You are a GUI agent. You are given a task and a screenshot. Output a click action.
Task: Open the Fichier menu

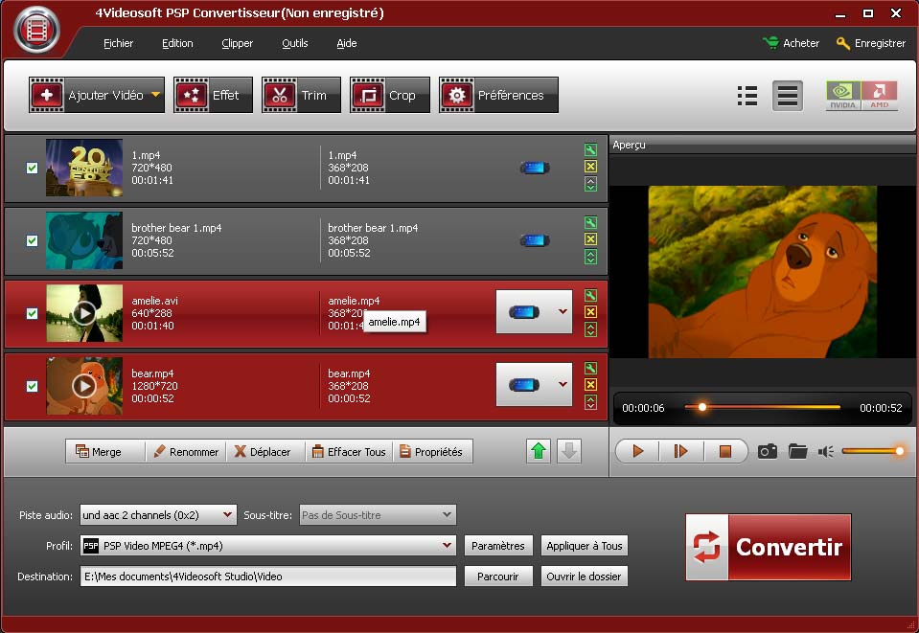[118, 43]
